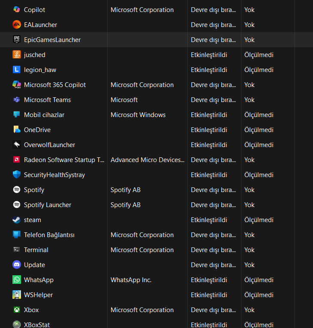
Task: Select legion_haw name text
Action: 40,70
